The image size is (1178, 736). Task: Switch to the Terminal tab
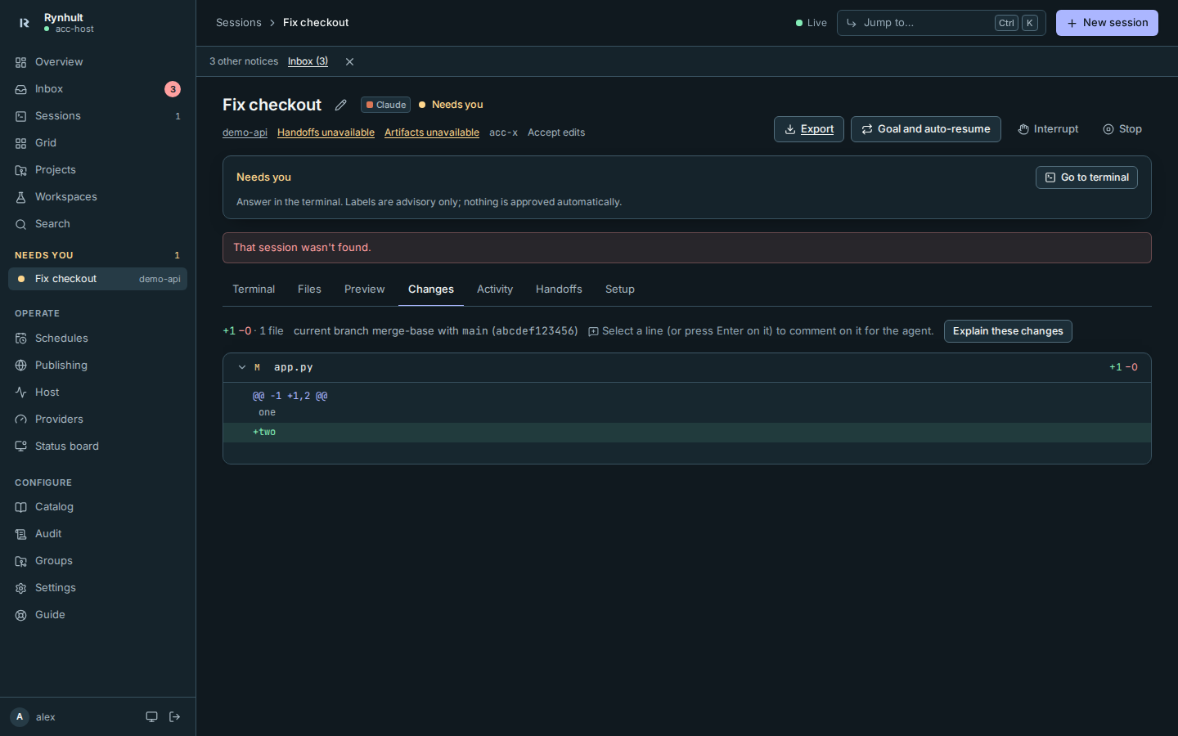click(x=254, y=289)
